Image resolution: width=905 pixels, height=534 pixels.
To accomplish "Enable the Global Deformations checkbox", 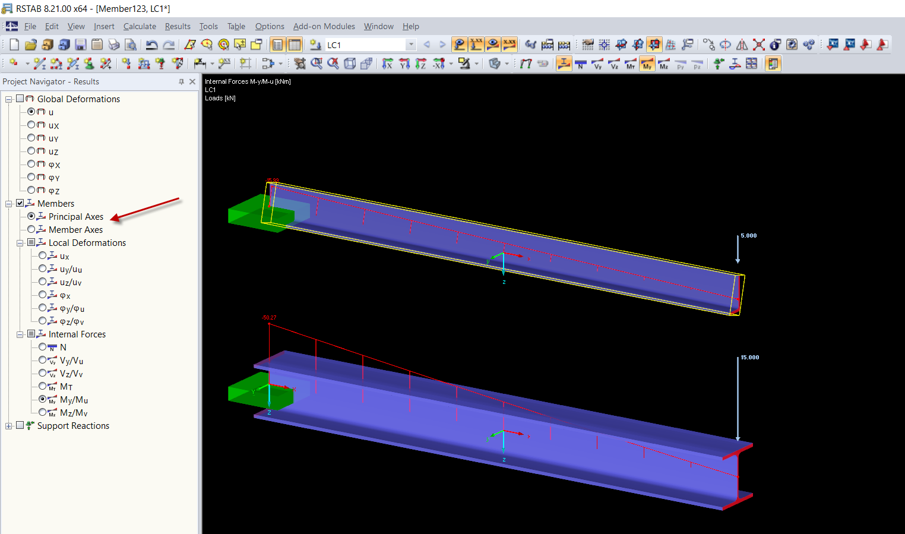I will [x=20, y=99].
